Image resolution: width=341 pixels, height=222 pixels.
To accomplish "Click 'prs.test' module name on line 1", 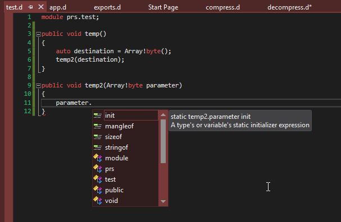I will (81, 17).
